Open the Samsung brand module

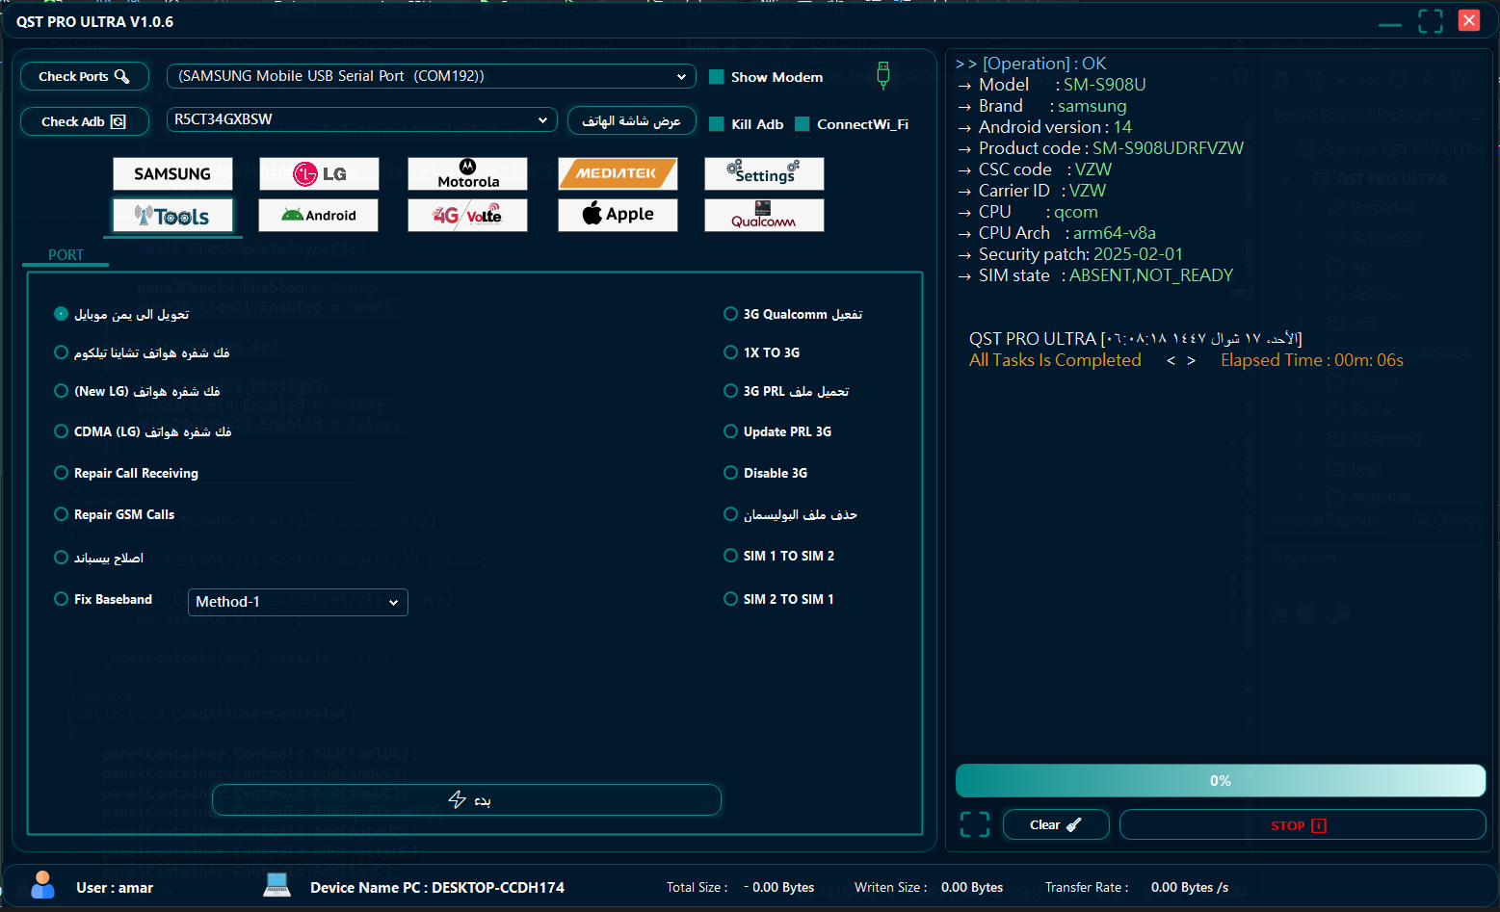(172, 174)
